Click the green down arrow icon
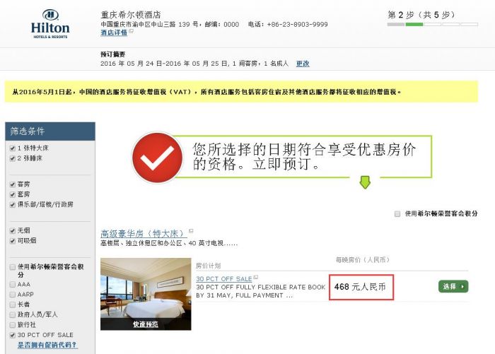This screenshot has width=495, height=354. 365,182
